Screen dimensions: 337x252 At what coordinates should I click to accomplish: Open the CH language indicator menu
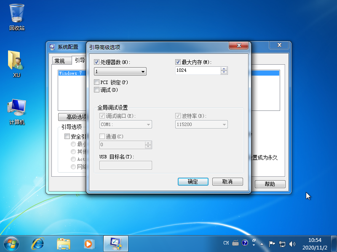[226, 243]
